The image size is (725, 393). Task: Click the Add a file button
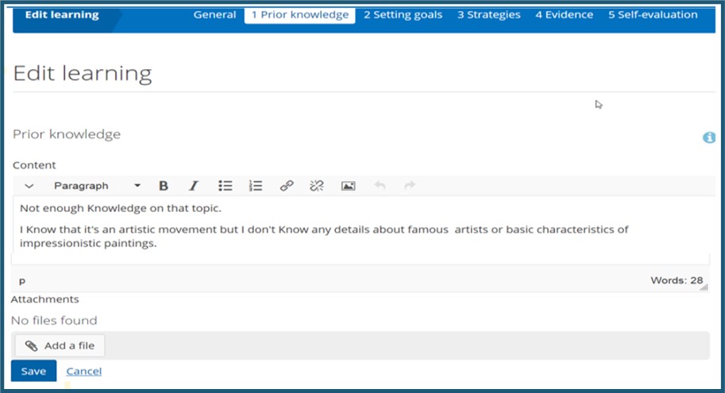point(60,346)
